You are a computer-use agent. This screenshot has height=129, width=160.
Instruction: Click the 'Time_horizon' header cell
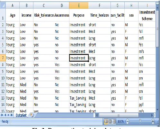pyautogui.click(x=100, y=15)
